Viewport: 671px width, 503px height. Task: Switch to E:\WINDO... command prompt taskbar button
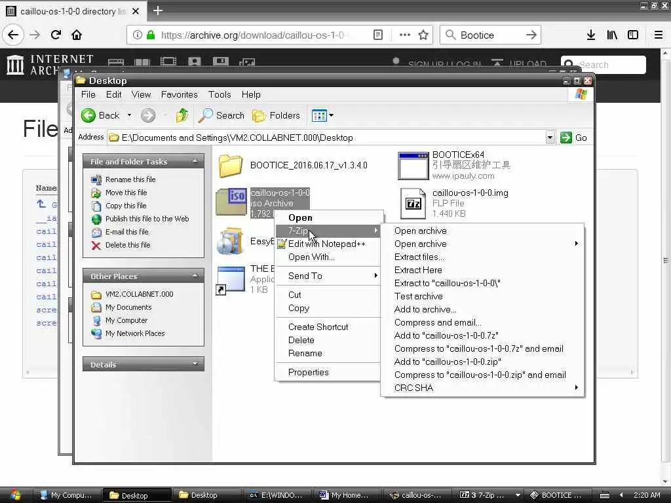pos(276,495)
